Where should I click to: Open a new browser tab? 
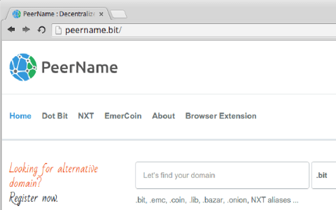tap(119, 14)
